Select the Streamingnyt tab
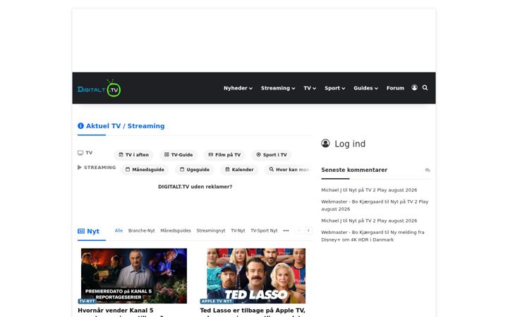 point(211,230)
